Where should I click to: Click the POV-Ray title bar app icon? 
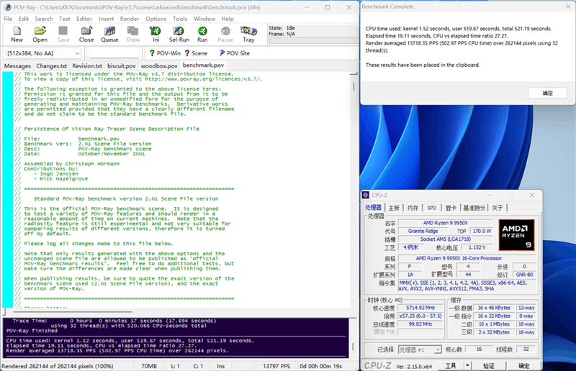(7, 7)
